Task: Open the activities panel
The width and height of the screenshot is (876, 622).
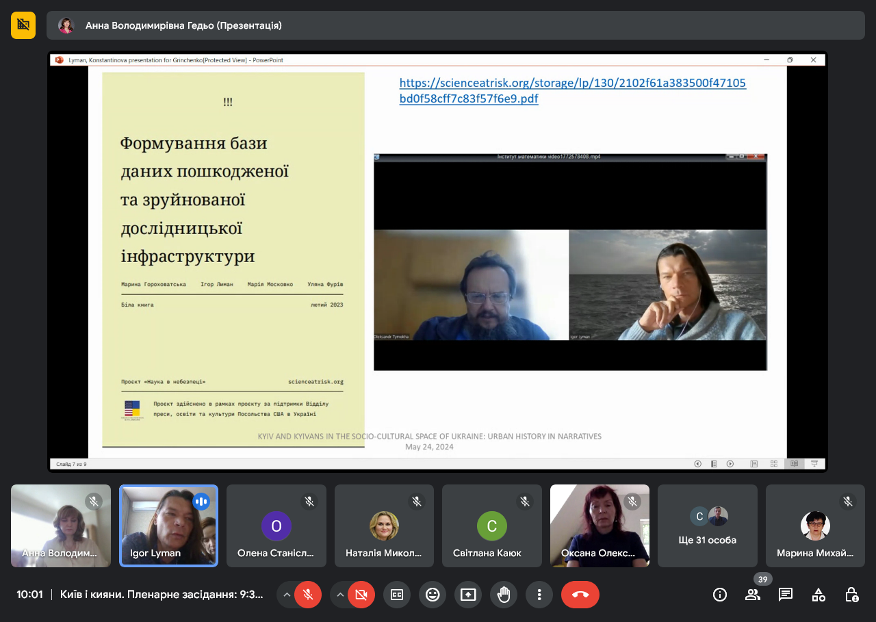Action: 819,595
